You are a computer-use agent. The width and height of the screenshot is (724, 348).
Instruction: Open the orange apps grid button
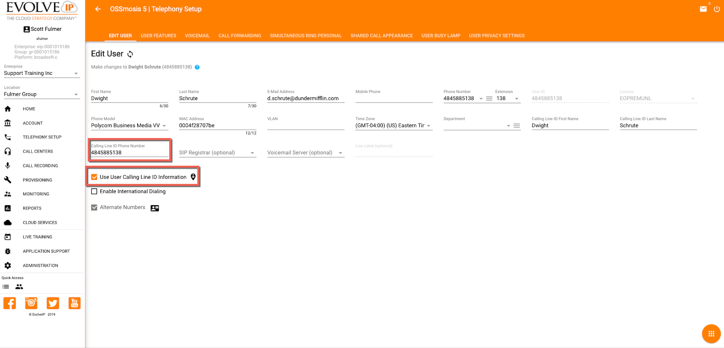(x=711, y=334)
